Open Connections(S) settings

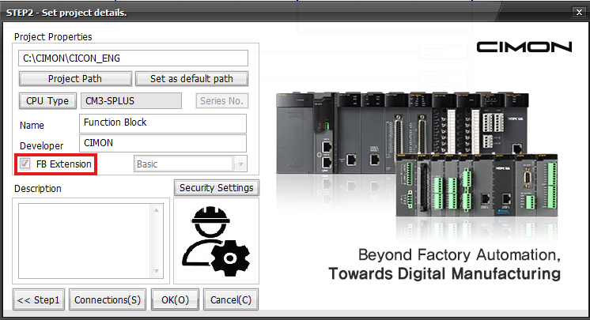pos(107,300)
